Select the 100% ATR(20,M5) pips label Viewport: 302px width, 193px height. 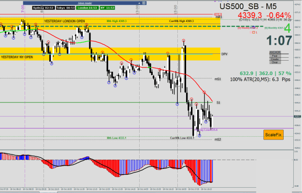(260, 79)
